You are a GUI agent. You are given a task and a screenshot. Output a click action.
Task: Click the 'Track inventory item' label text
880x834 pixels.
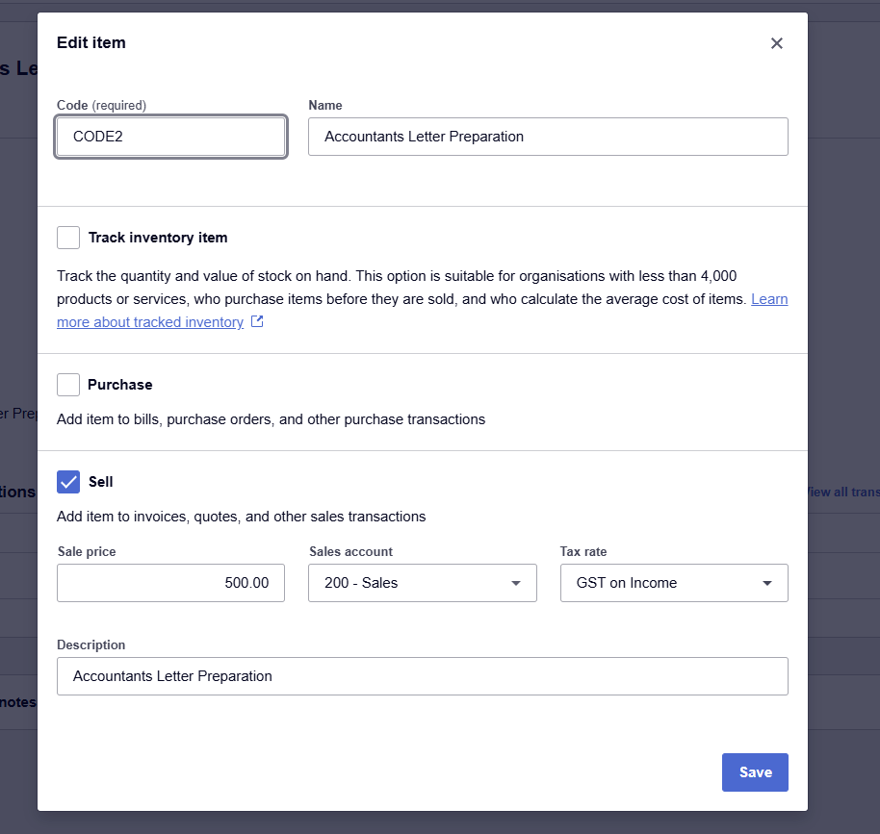pos(158,238)
